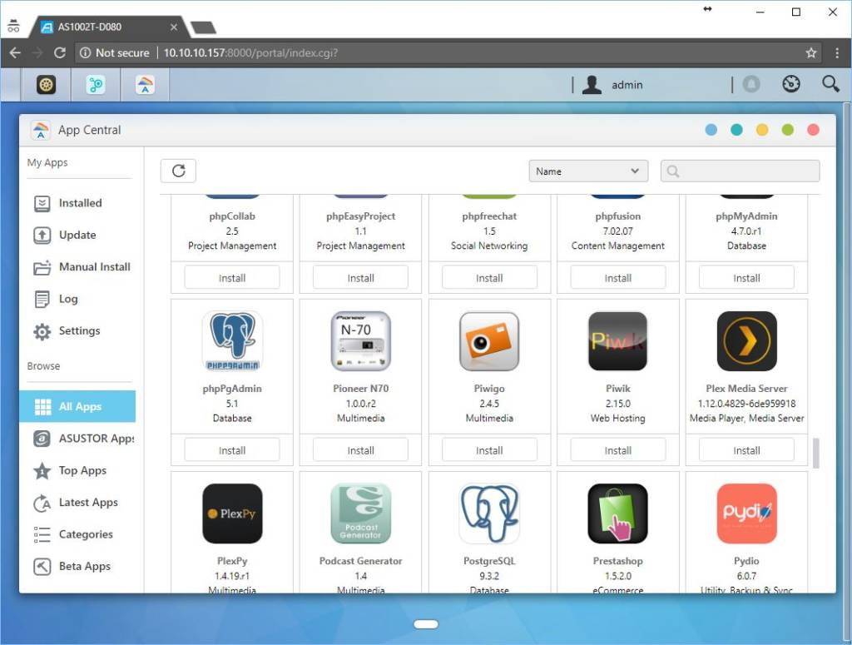
Task: Open the PlexPy app icon
Action: point(232,514)
